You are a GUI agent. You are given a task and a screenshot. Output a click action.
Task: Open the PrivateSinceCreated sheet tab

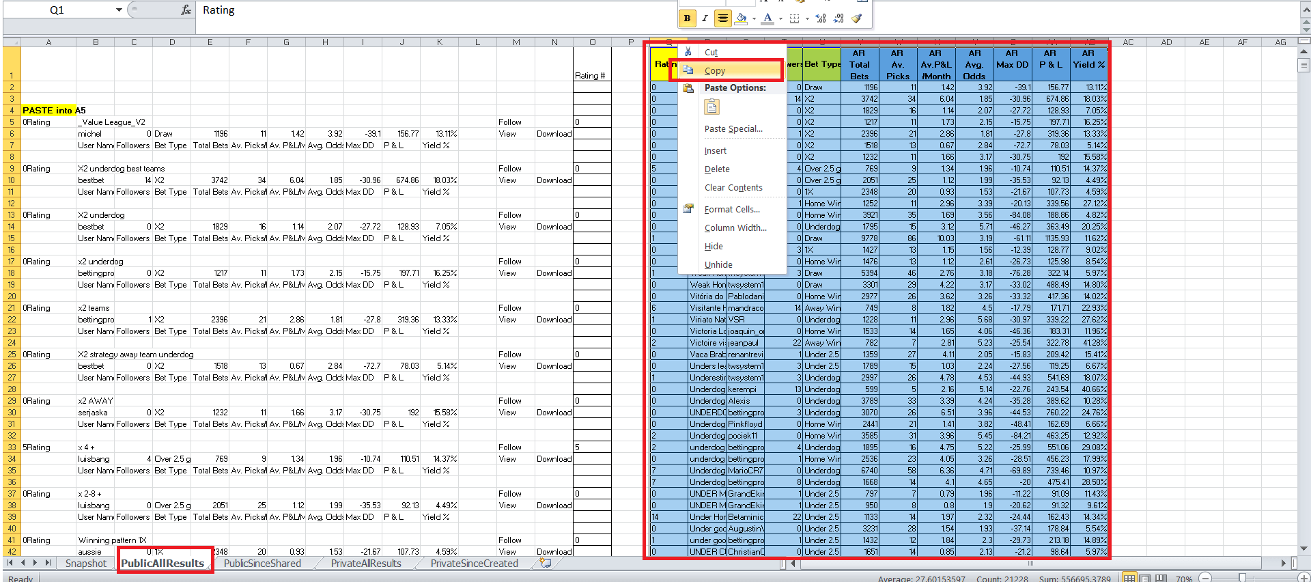click(475, 564)
